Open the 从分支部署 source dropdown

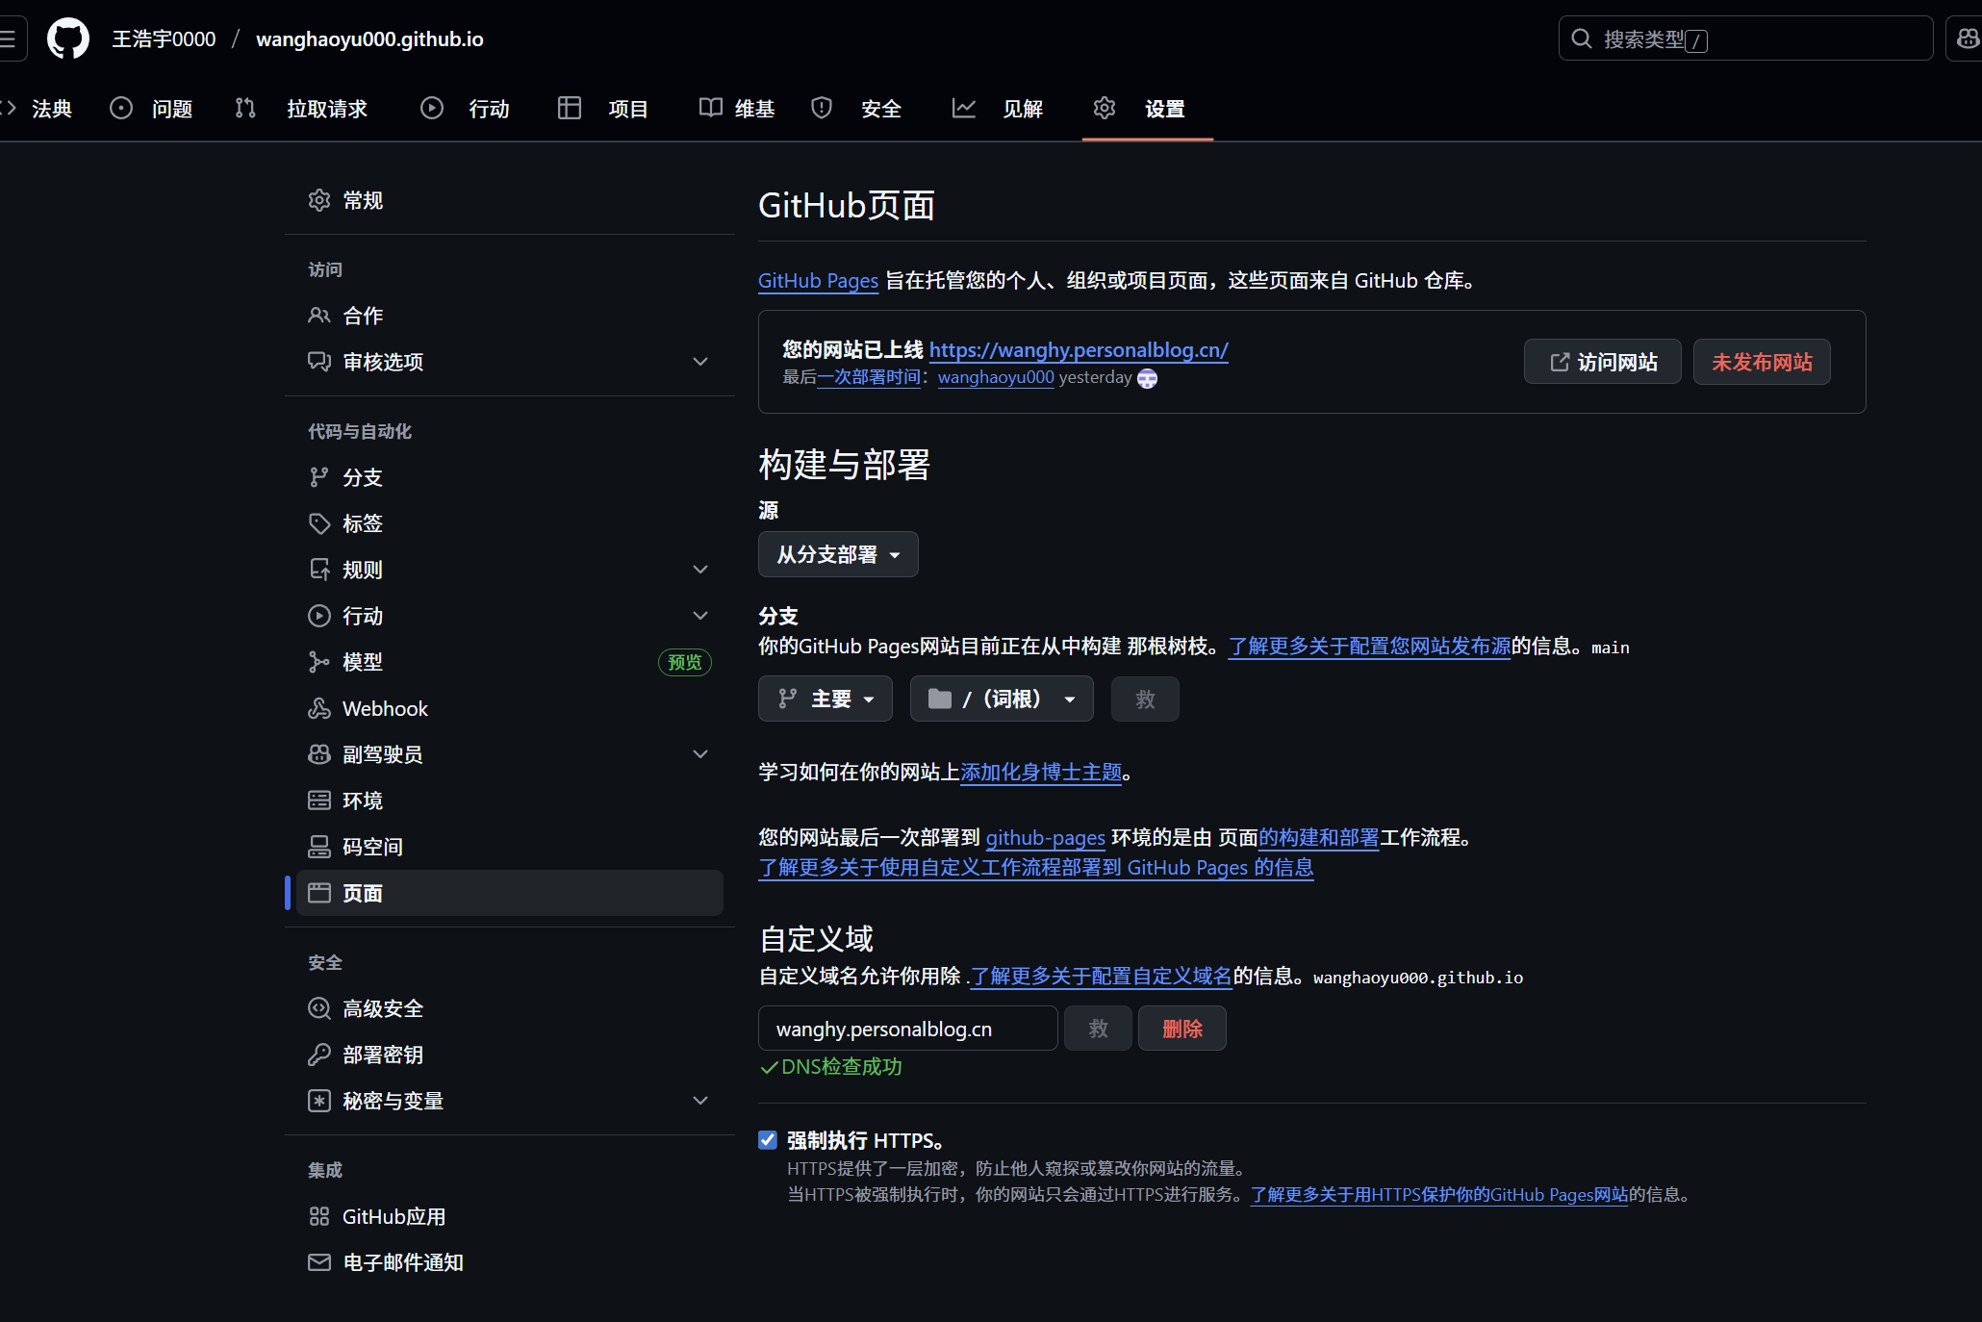[837, 554]
